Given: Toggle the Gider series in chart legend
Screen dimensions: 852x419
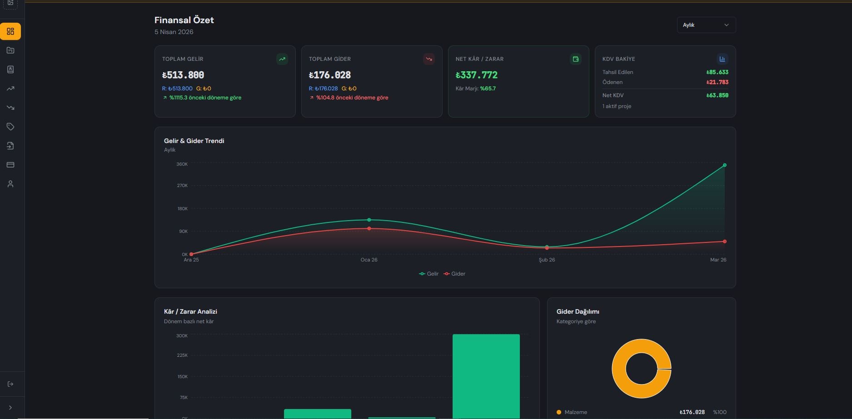Looking at the screenshot, I should (x=455, y=274).
